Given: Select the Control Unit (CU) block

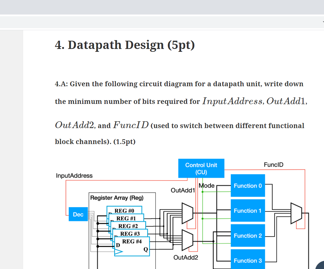Looking at the screenshot, I should click(201, 168).
